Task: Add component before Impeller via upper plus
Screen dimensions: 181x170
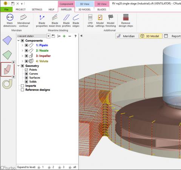Action: (x=13, y=62)
